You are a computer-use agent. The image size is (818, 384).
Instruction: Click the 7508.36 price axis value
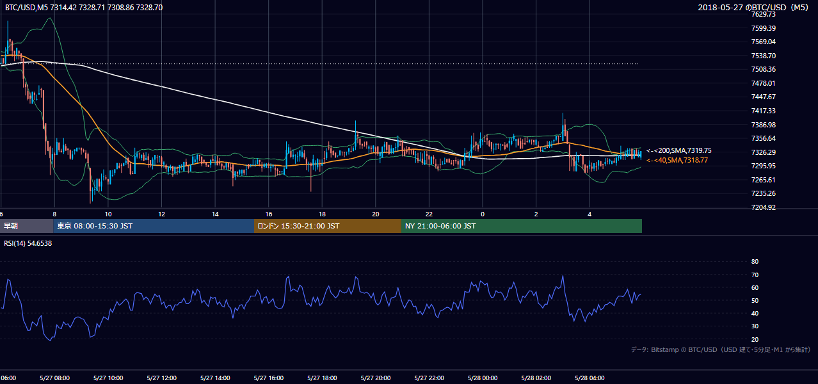(763, 69)
